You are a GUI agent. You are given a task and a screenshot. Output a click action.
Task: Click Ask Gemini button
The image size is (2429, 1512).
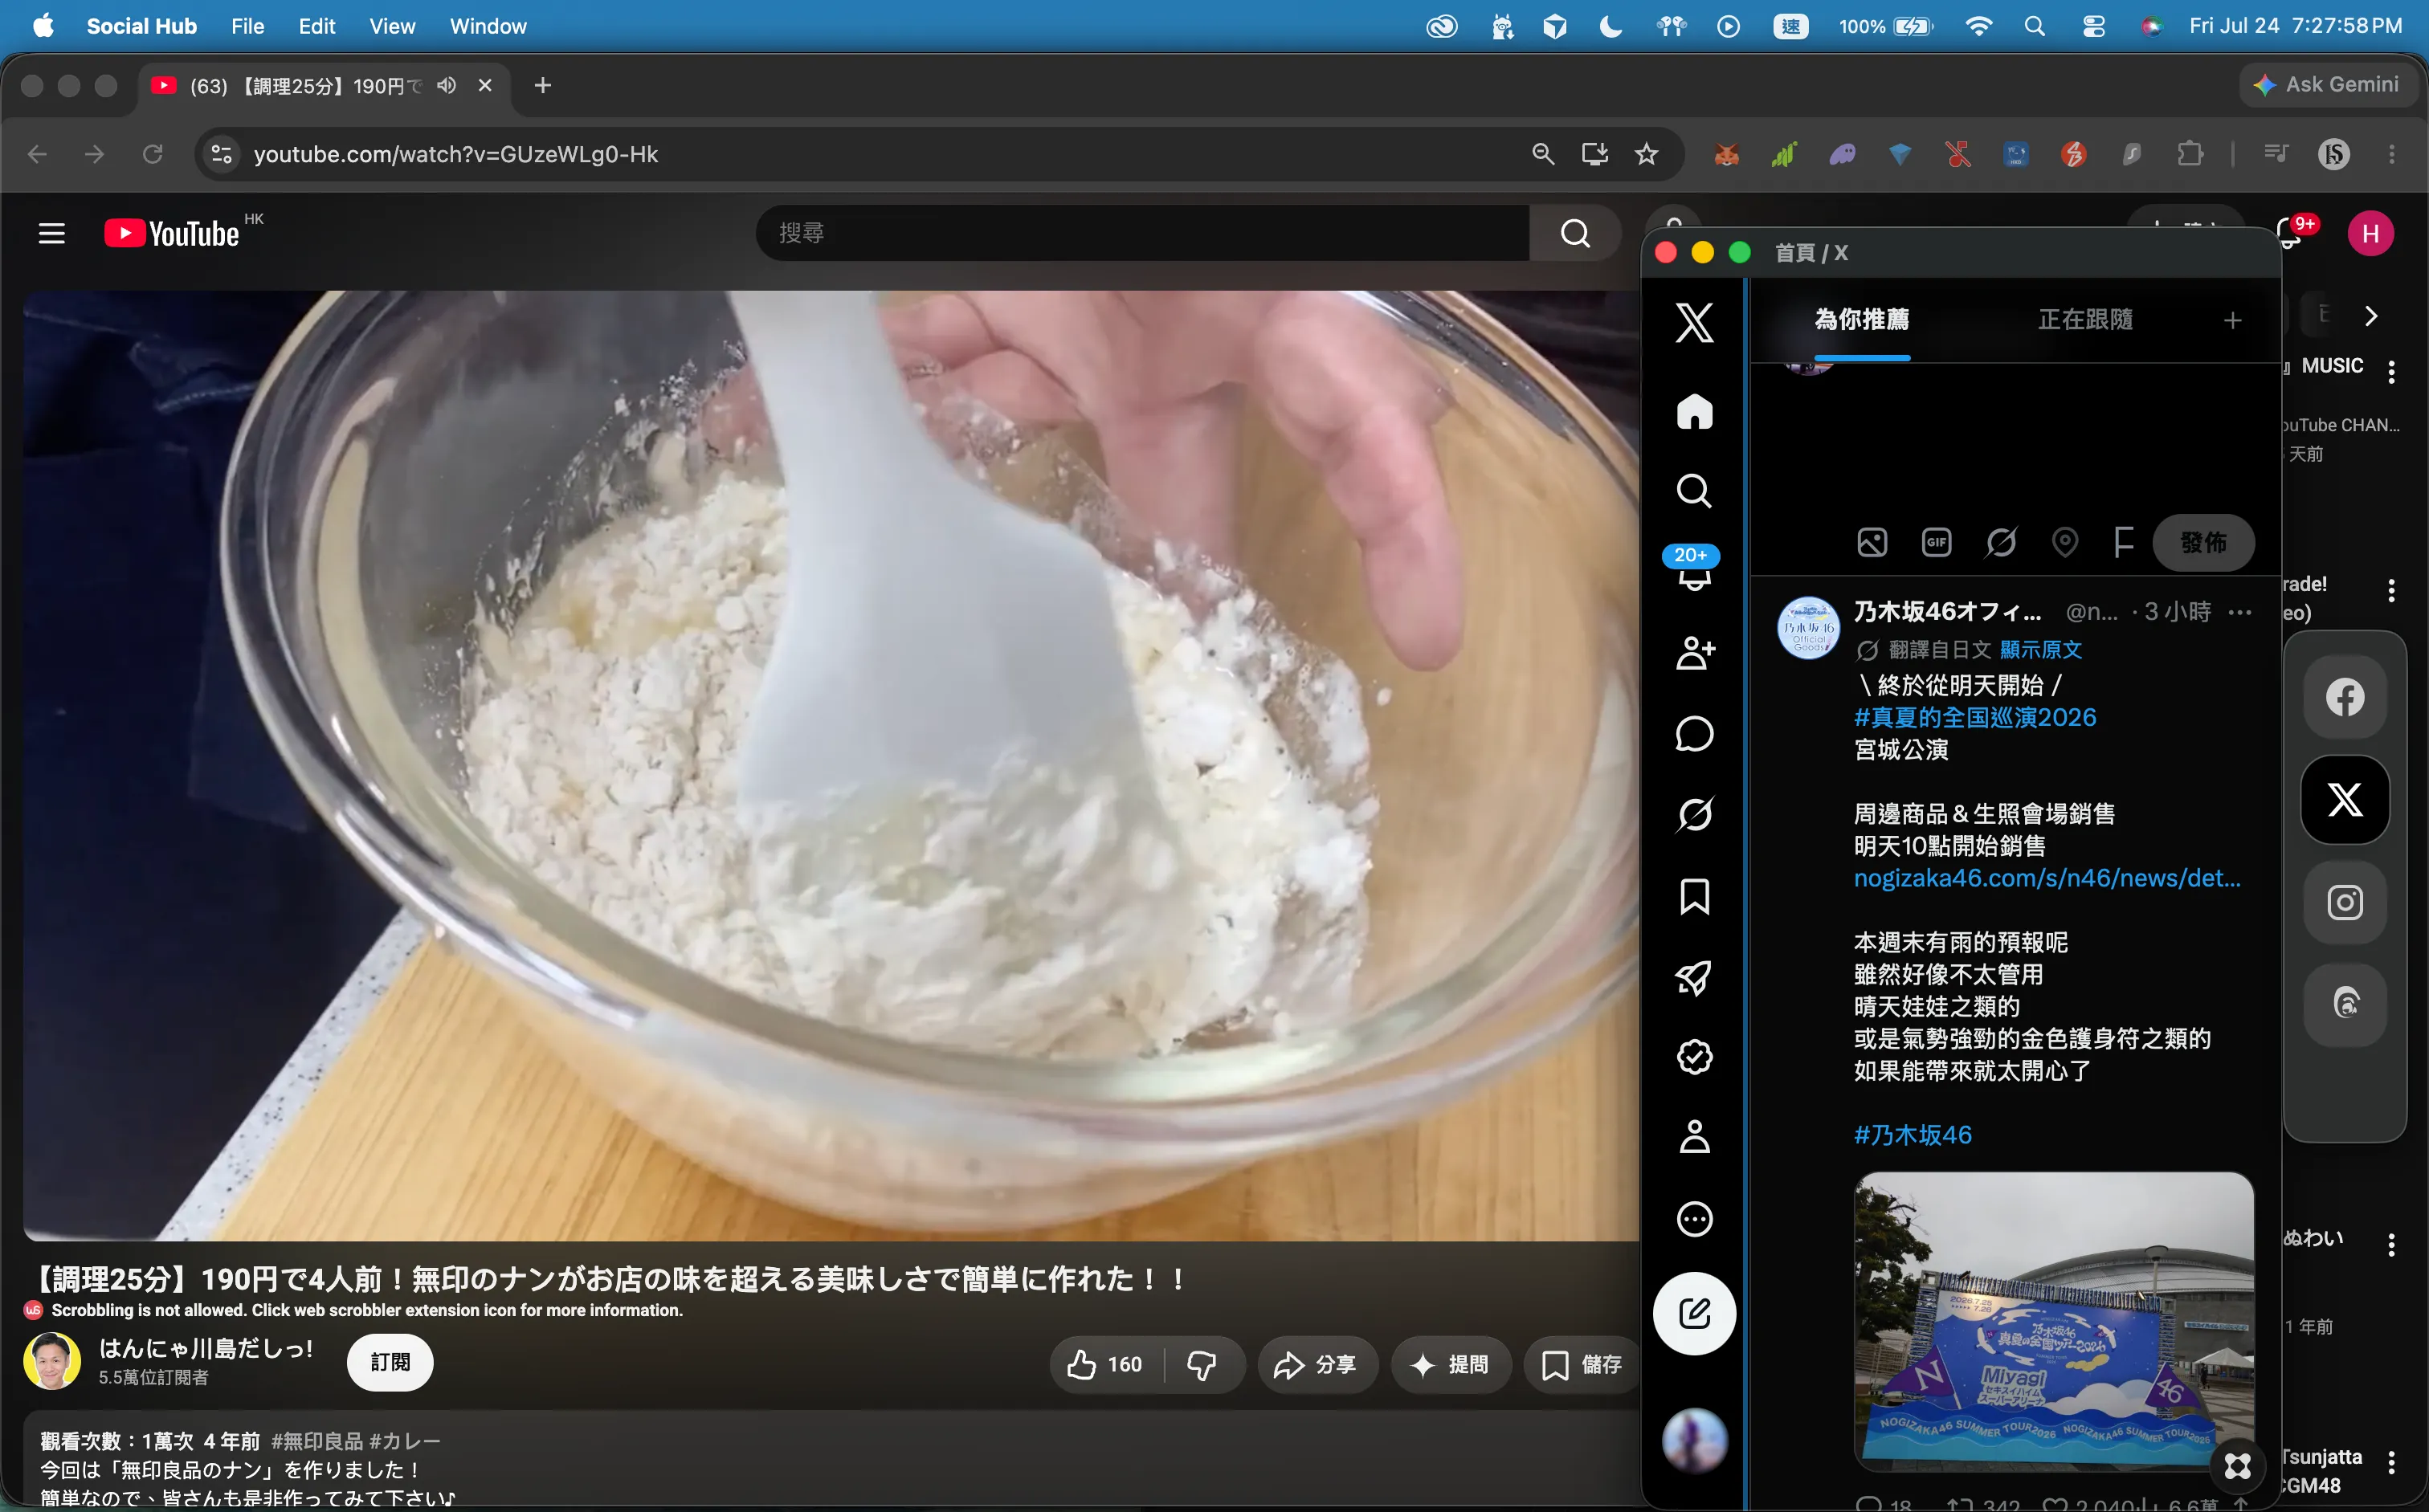click(2327, 85)
